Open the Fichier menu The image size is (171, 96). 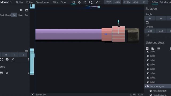20,2
